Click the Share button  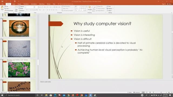coord(169,4)
